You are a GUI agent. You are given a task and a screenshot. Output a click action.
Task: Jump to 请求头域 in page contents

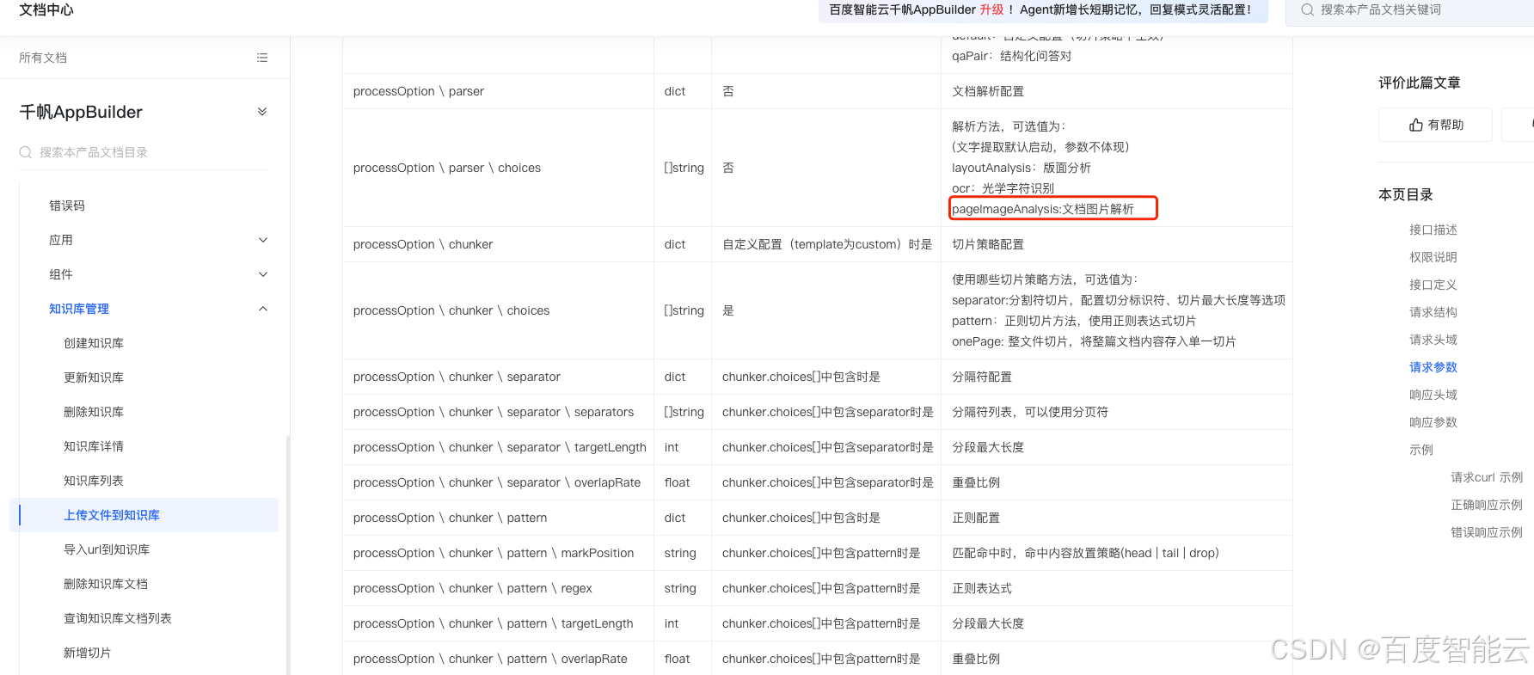[x=1433, y=340]
